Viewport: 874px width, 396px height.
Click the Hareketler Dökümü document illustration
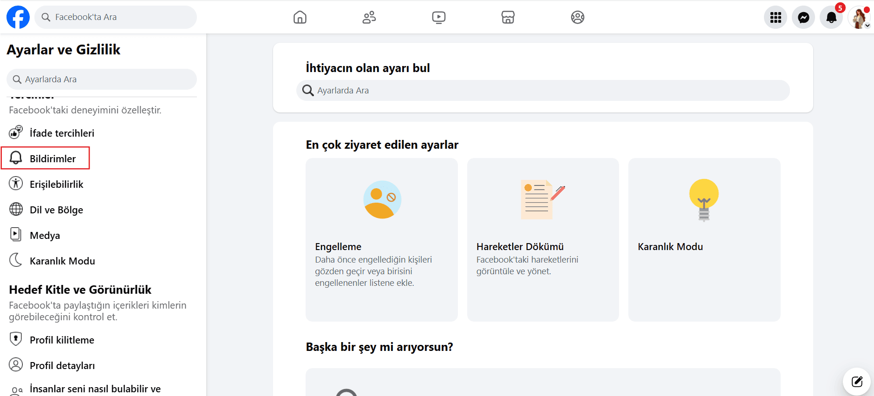tap(543, 200)
